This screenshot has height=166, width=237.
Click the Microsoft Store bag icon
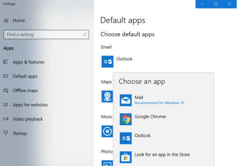point(125,157)
